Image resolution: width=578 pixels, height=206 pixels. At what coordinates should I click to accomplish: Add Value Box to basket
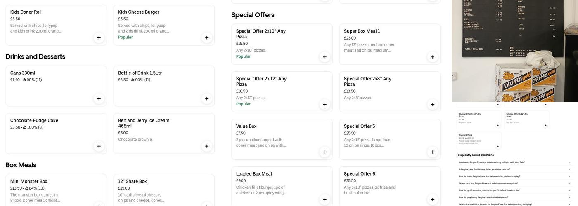click(325, 152)
